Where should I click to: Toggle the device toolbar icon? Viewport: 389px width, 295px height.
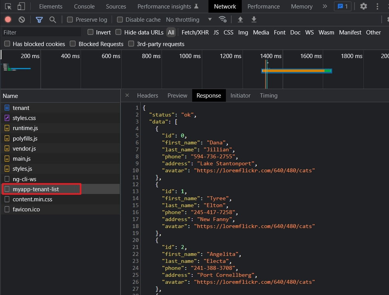tap(21, 7)
